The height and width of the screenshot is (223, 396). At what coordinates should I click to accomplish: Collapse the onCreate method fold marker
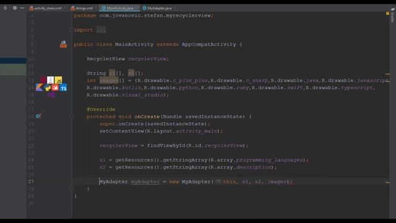tap(72, 116)
